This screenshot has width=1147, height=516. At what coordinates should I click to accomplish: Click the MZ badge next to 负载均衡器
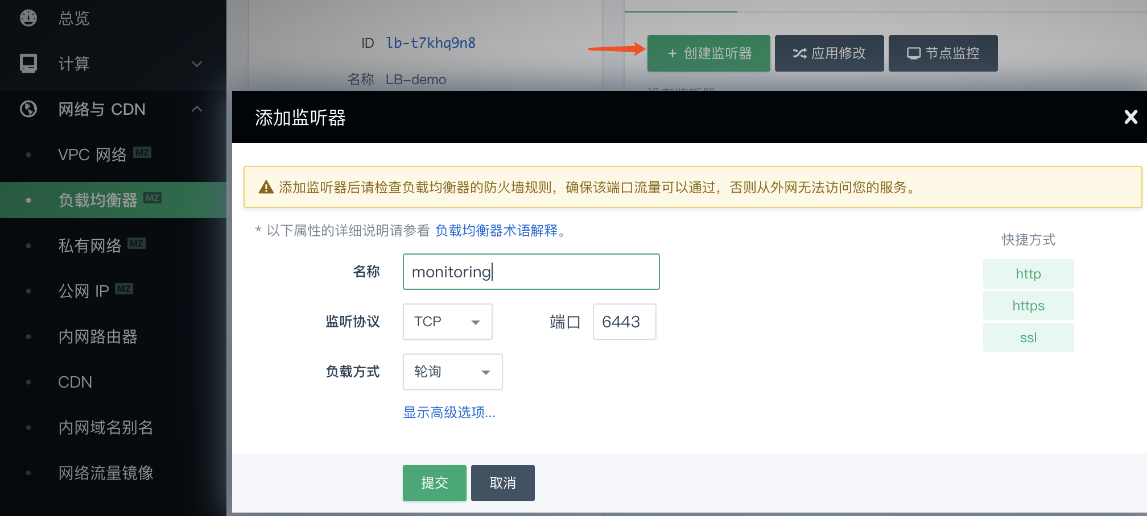152,198
